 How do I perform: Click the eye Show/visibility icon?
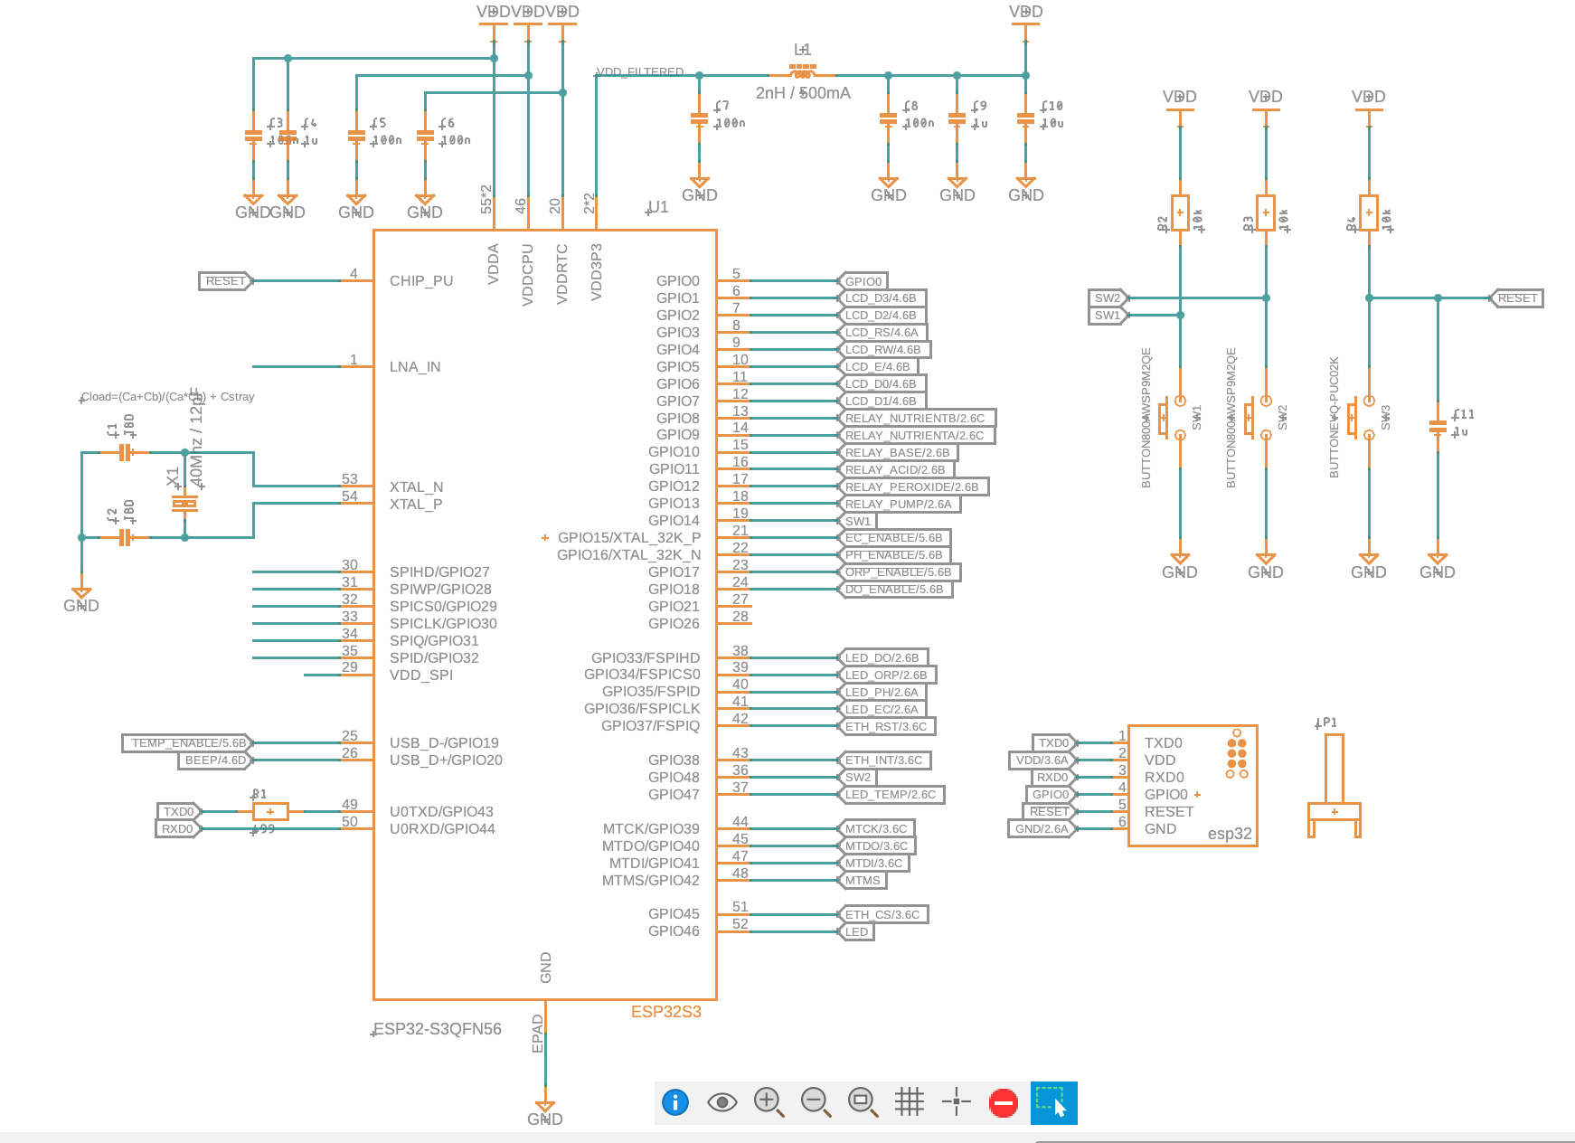click(721, 1102)
